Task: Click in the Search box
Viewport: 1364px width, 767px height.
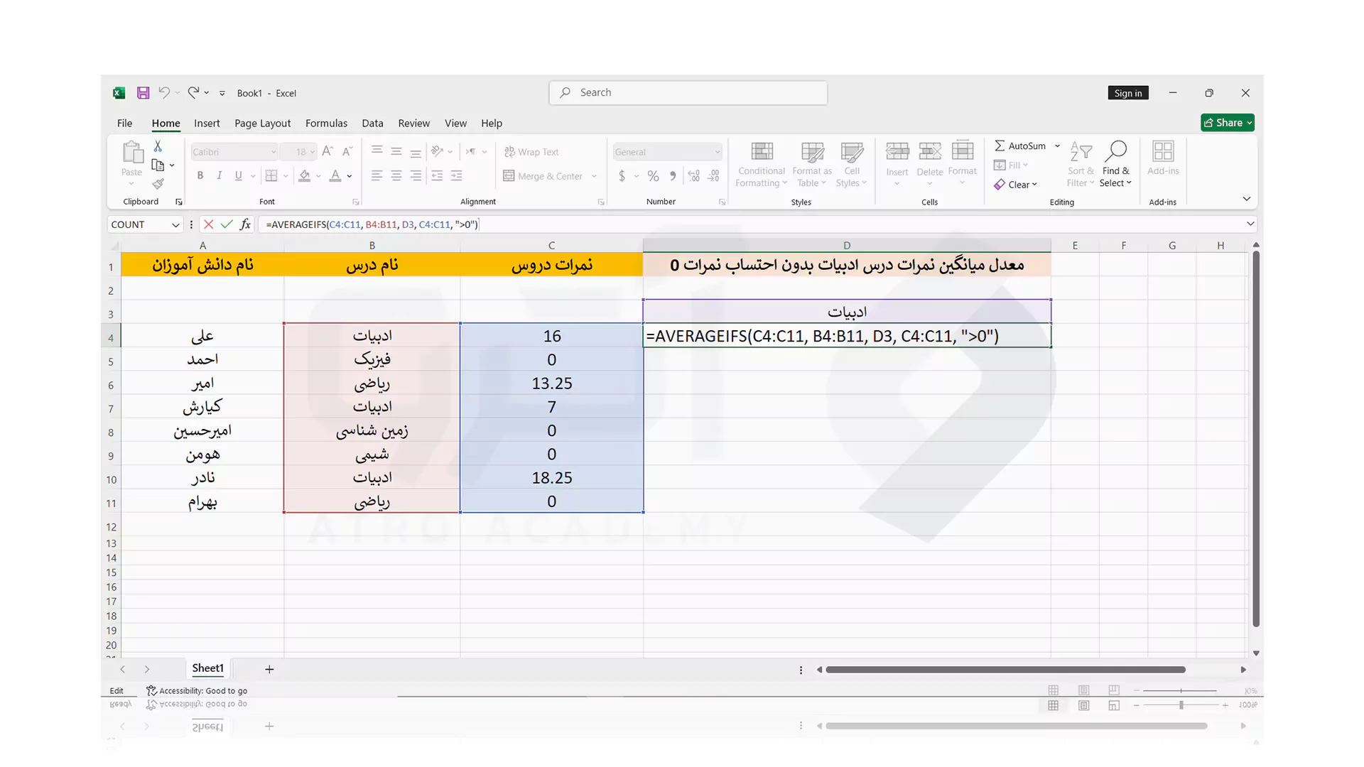Action: [x=688, y=93]
